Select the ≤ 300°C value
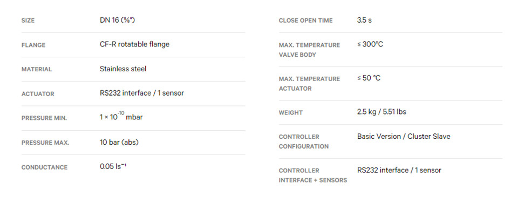The width and height of the screenshot is (518, 208). point(370,44)
